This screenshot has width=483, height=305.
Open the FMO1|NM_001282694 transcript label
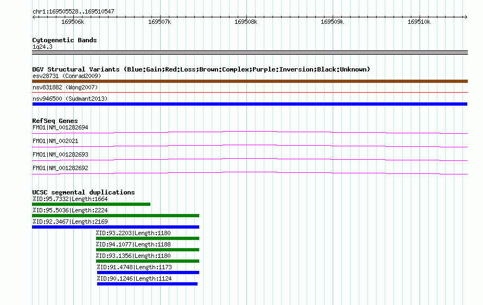[60, 127]
